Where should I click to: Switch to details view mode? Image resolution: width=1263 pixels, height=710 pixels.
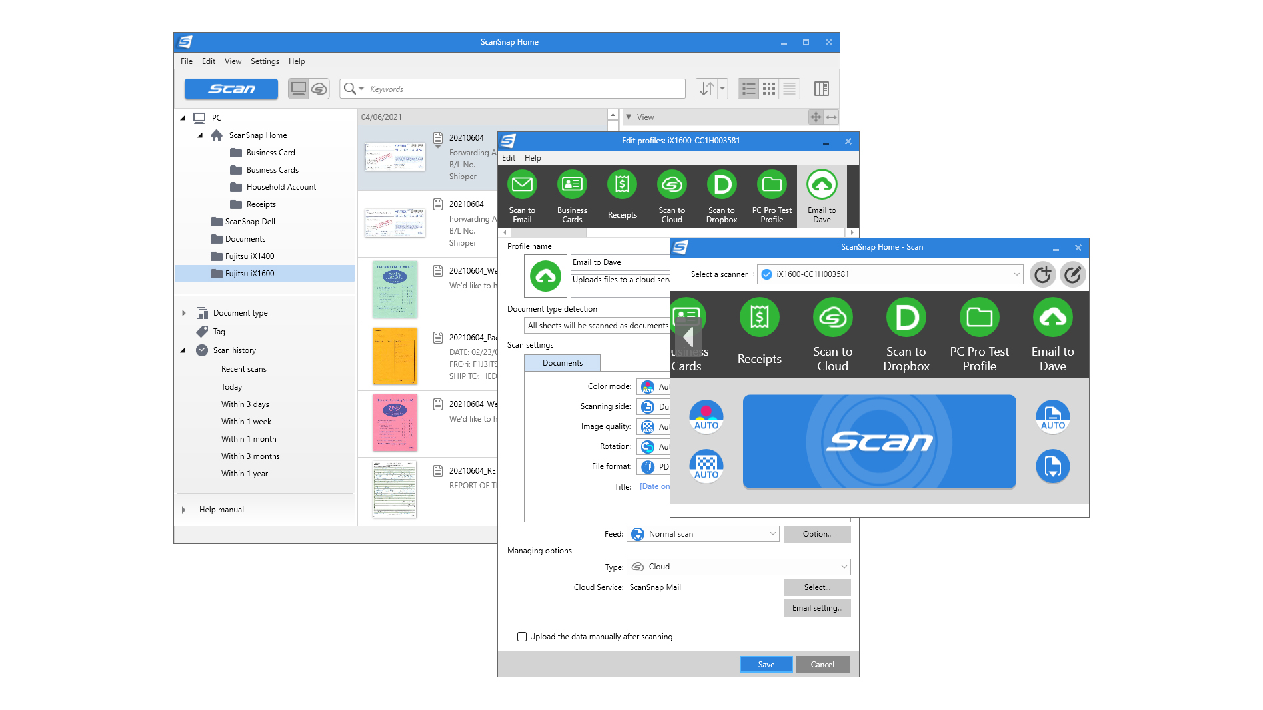pyautogui.click(x=790, y=89)
